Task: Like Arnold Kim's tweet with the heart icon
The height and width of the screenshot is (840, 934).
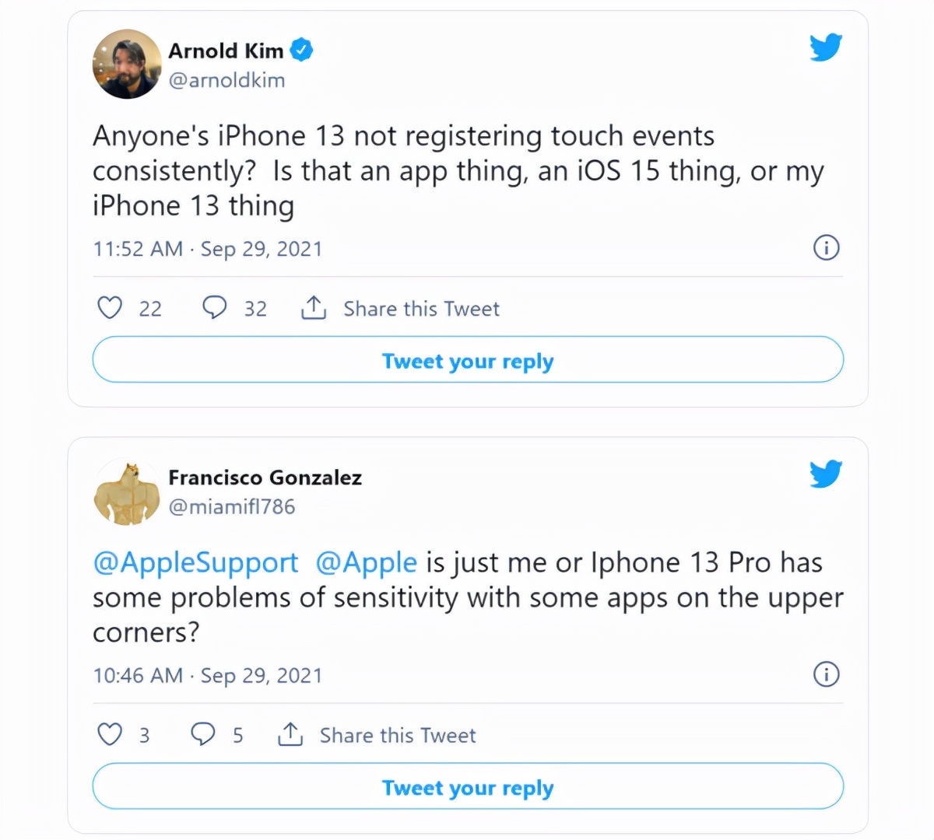Action: pyautogui.click(x=110, y=308)
